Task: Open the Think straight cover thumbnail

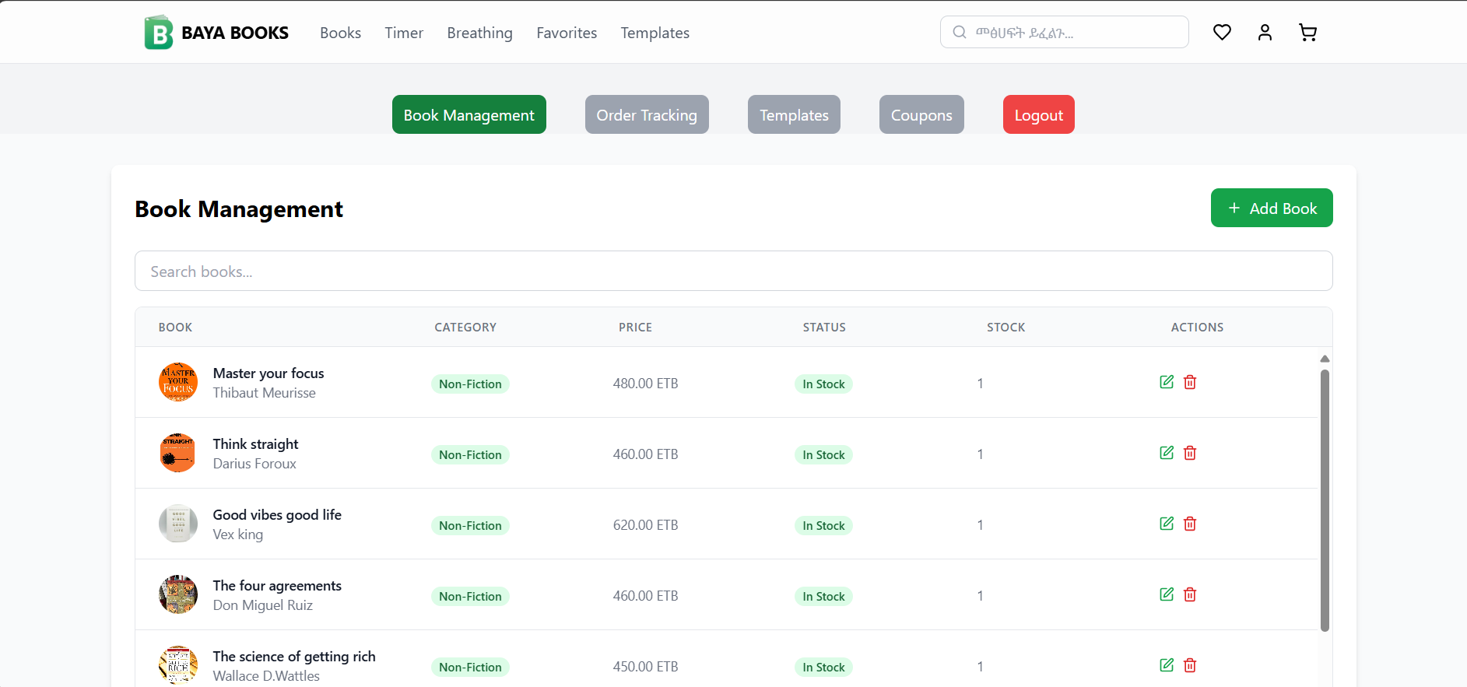Action: coord(178,453)
